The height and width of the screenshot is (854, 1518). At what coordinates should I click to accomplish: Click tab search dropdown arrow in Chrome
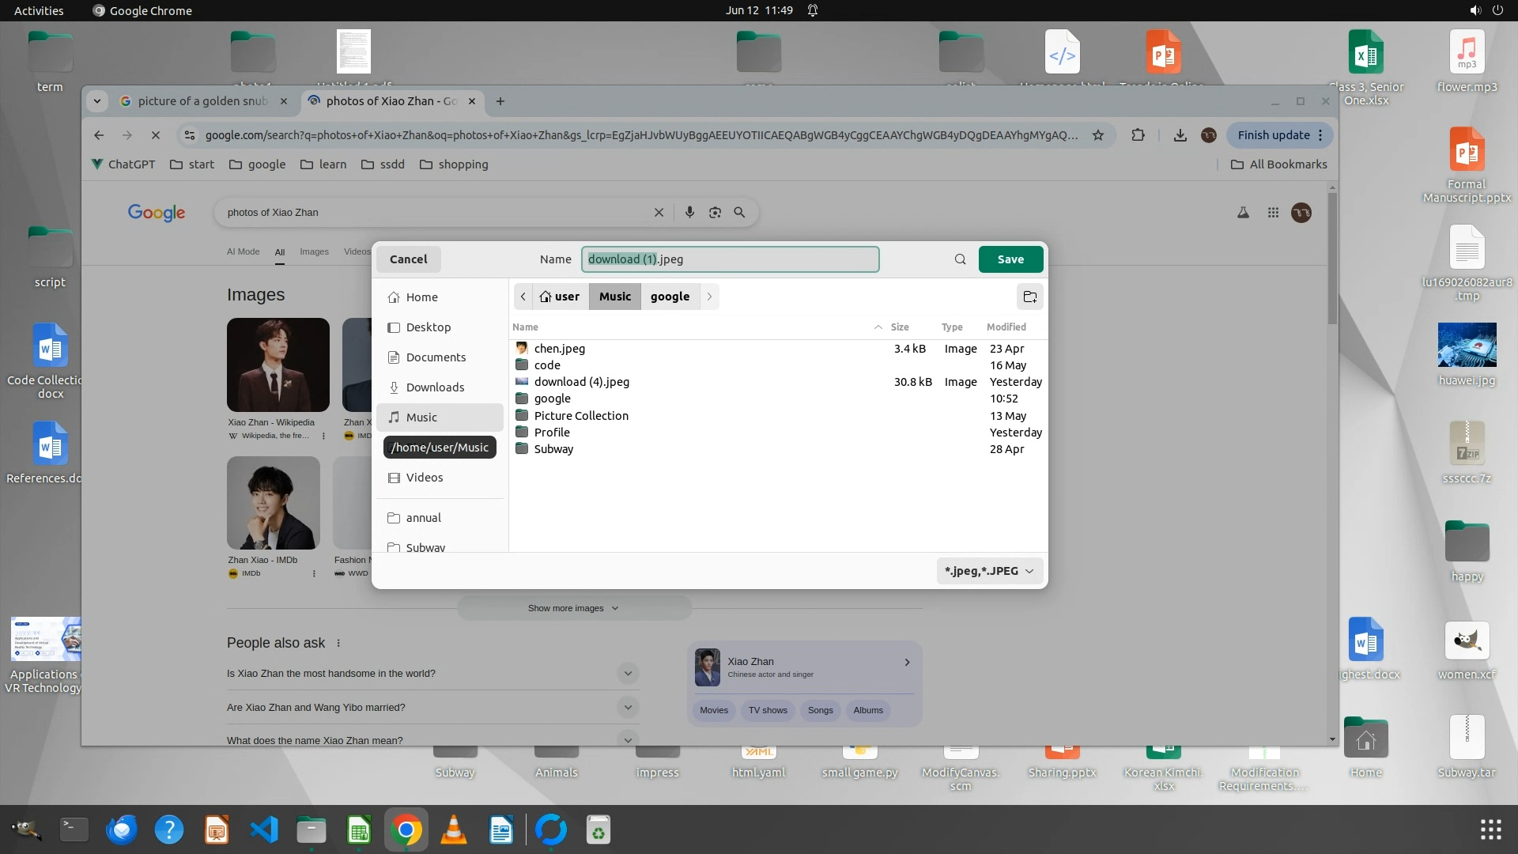[96, 101]
